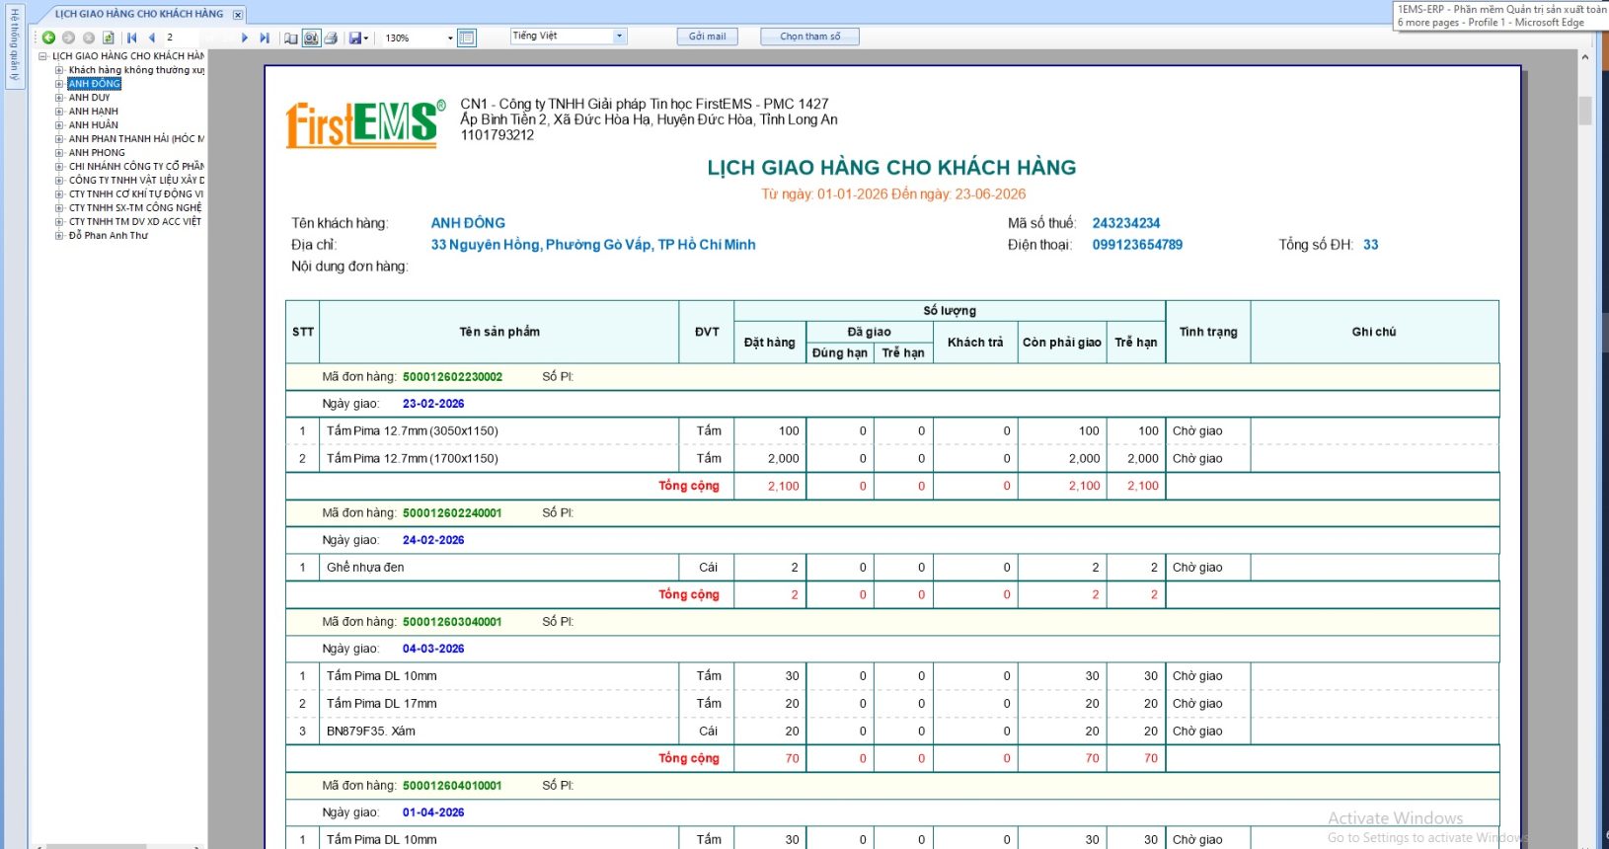Image resolution: width=1609 pixels, height=849 pixels.
Task: Select ANH DUY in the tree
Action: (90, 98)
